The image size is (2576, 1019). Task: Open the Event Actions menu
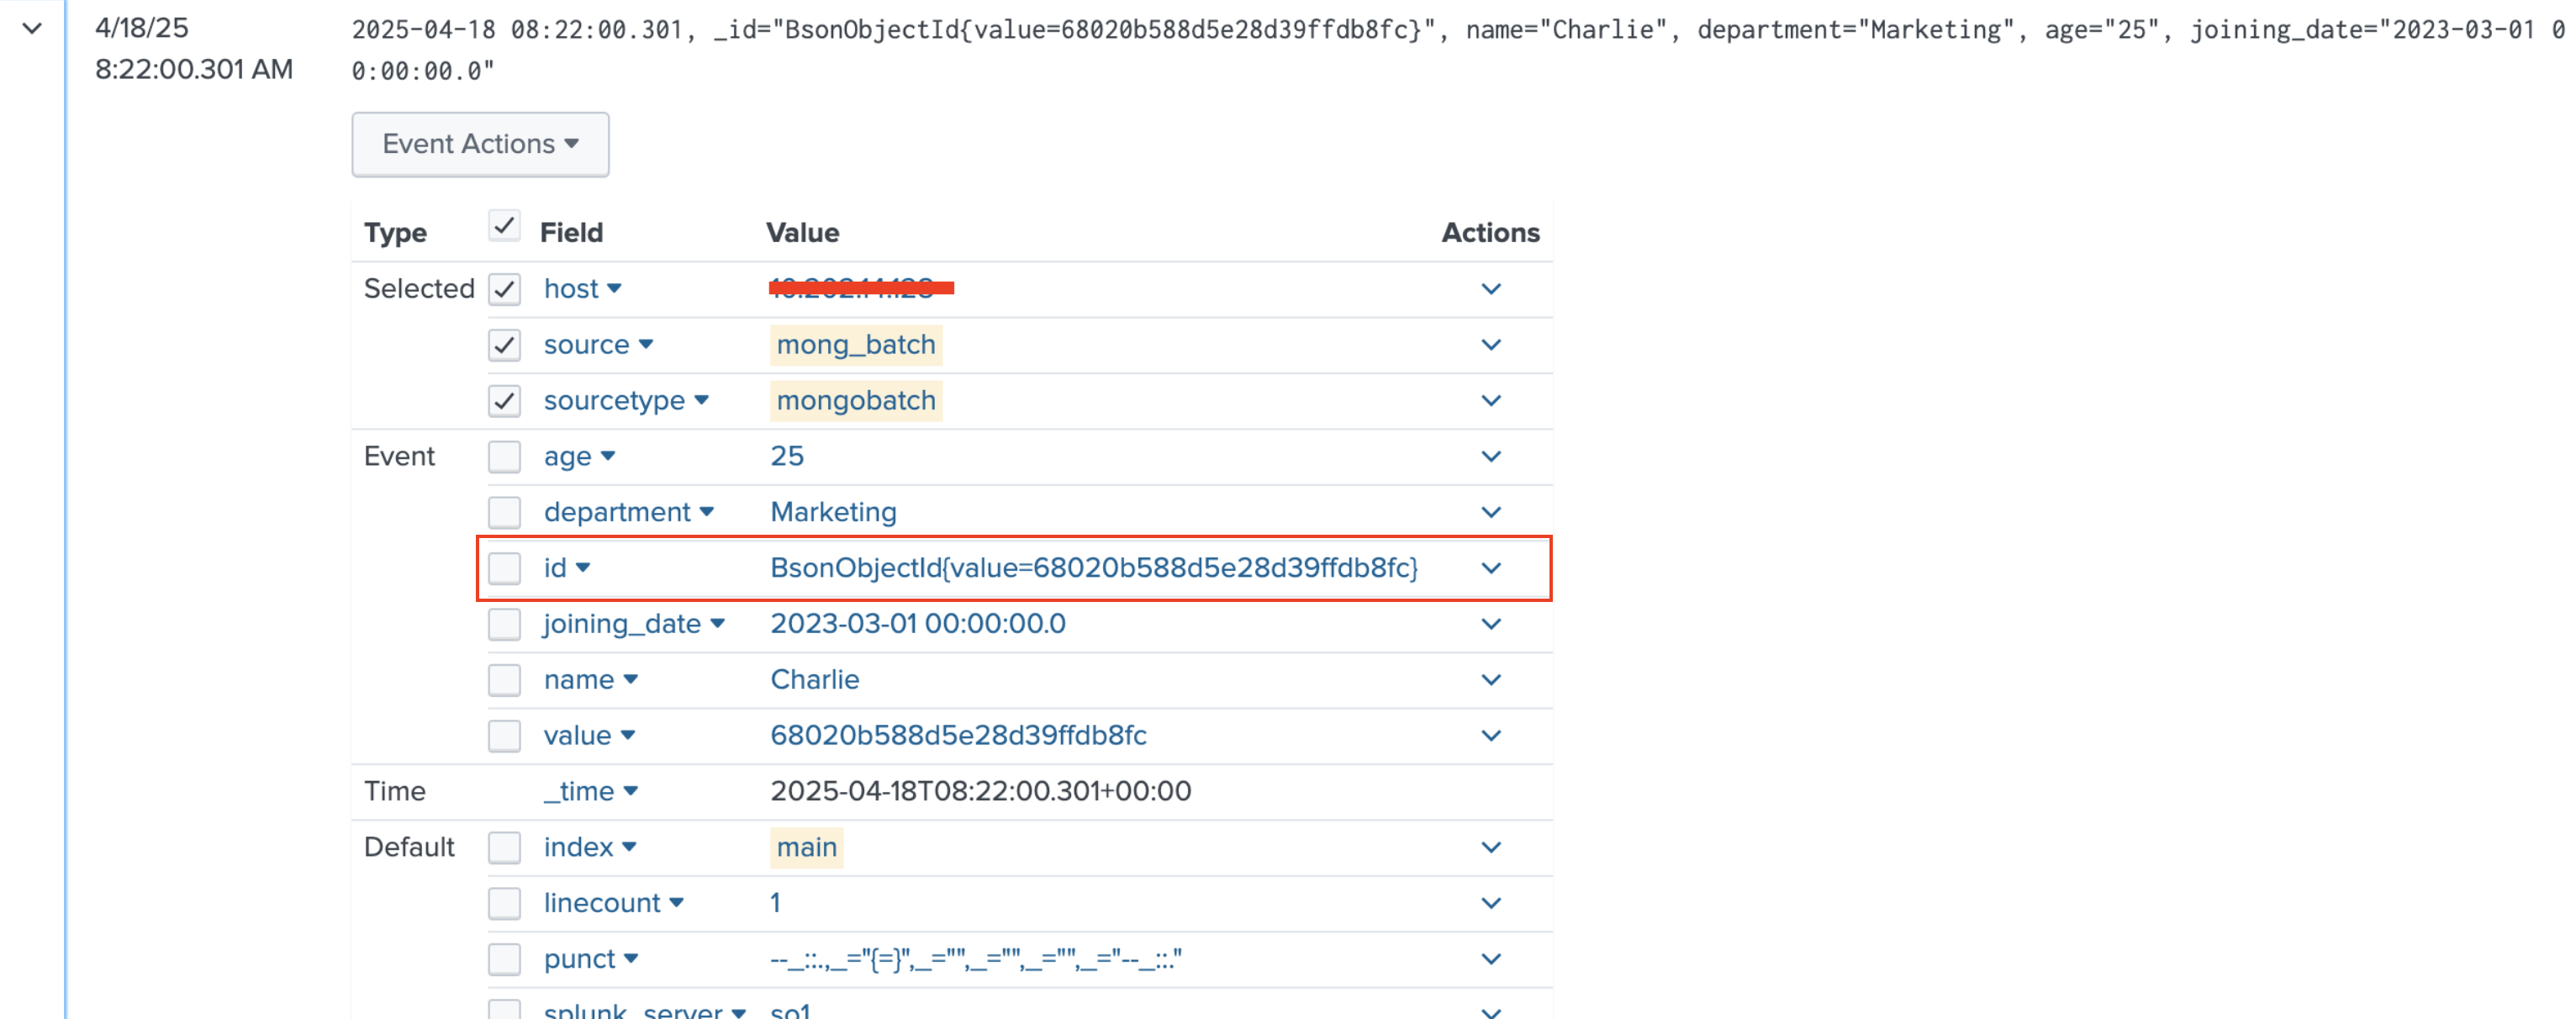click(479, 143)
